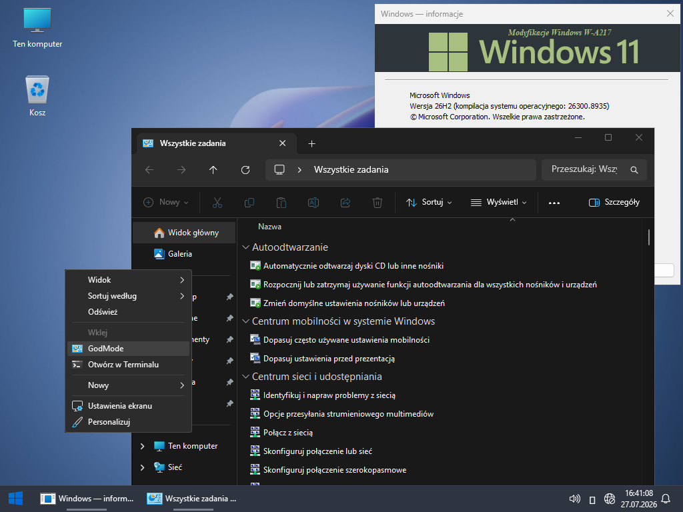Viewport: 683px width, 512px height.
Task: Open Identyfikuj i napraw problemy z siecią
Action: point(323,395)
